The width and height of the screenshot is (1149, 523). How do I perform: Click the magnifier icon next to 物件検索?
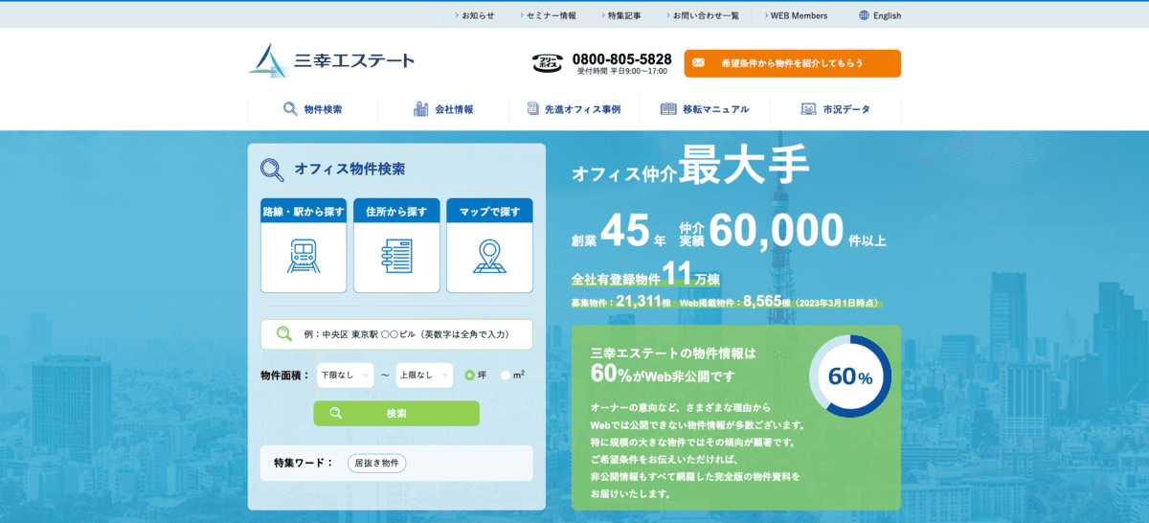point(290,109)
